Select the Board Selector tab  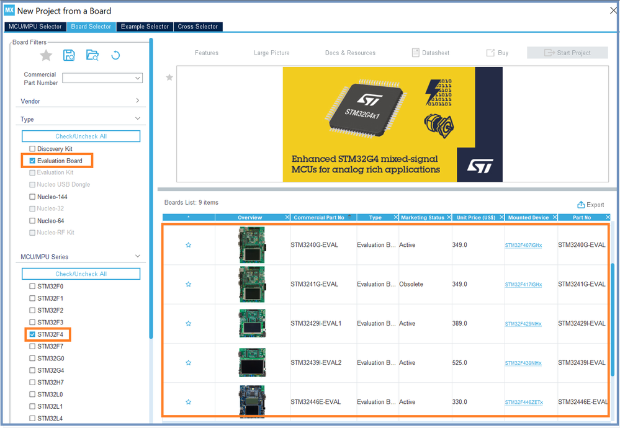pyautogui.click(x=91, y=27)
